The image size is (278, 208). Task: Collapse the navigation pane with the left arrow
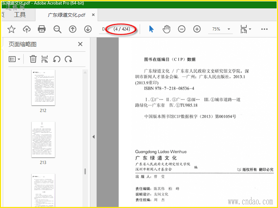[93, 137]
